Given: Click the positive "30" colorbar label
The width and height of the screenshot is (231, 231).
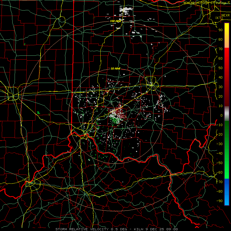Looking at the screenshot, I should click(x=220, y=87).
